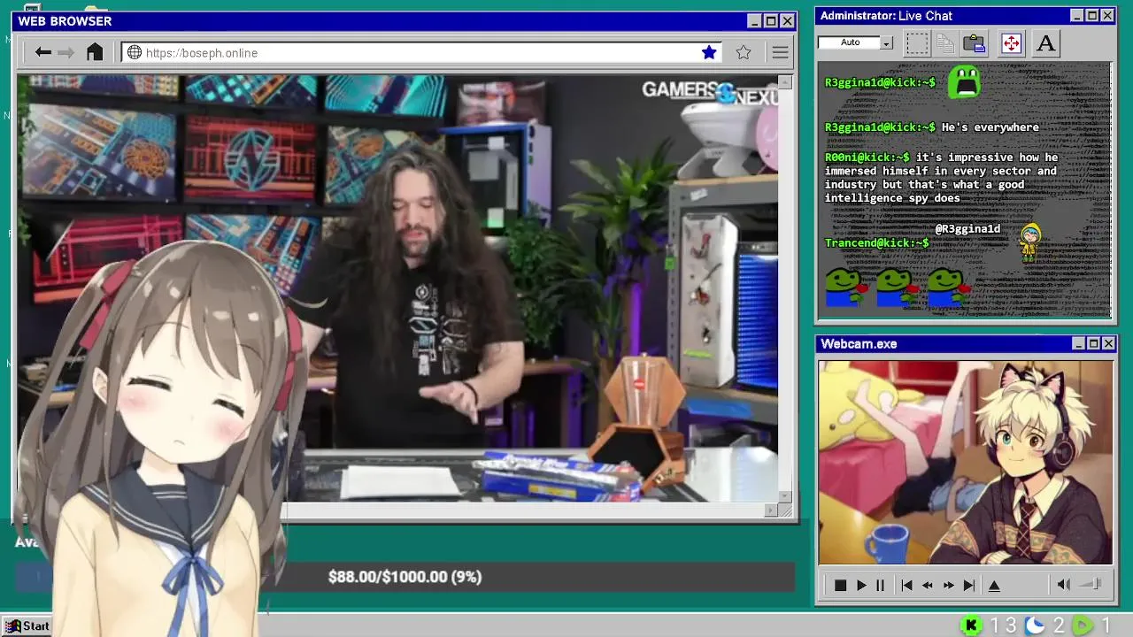
Task: Click the Play button in Webcam.exe
Action: pos(860,586)
